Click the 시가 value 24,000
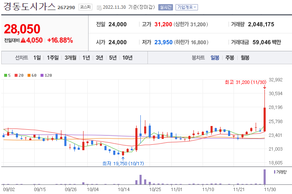The width and height of the screenshot is (292, 194). pos(117,43)
